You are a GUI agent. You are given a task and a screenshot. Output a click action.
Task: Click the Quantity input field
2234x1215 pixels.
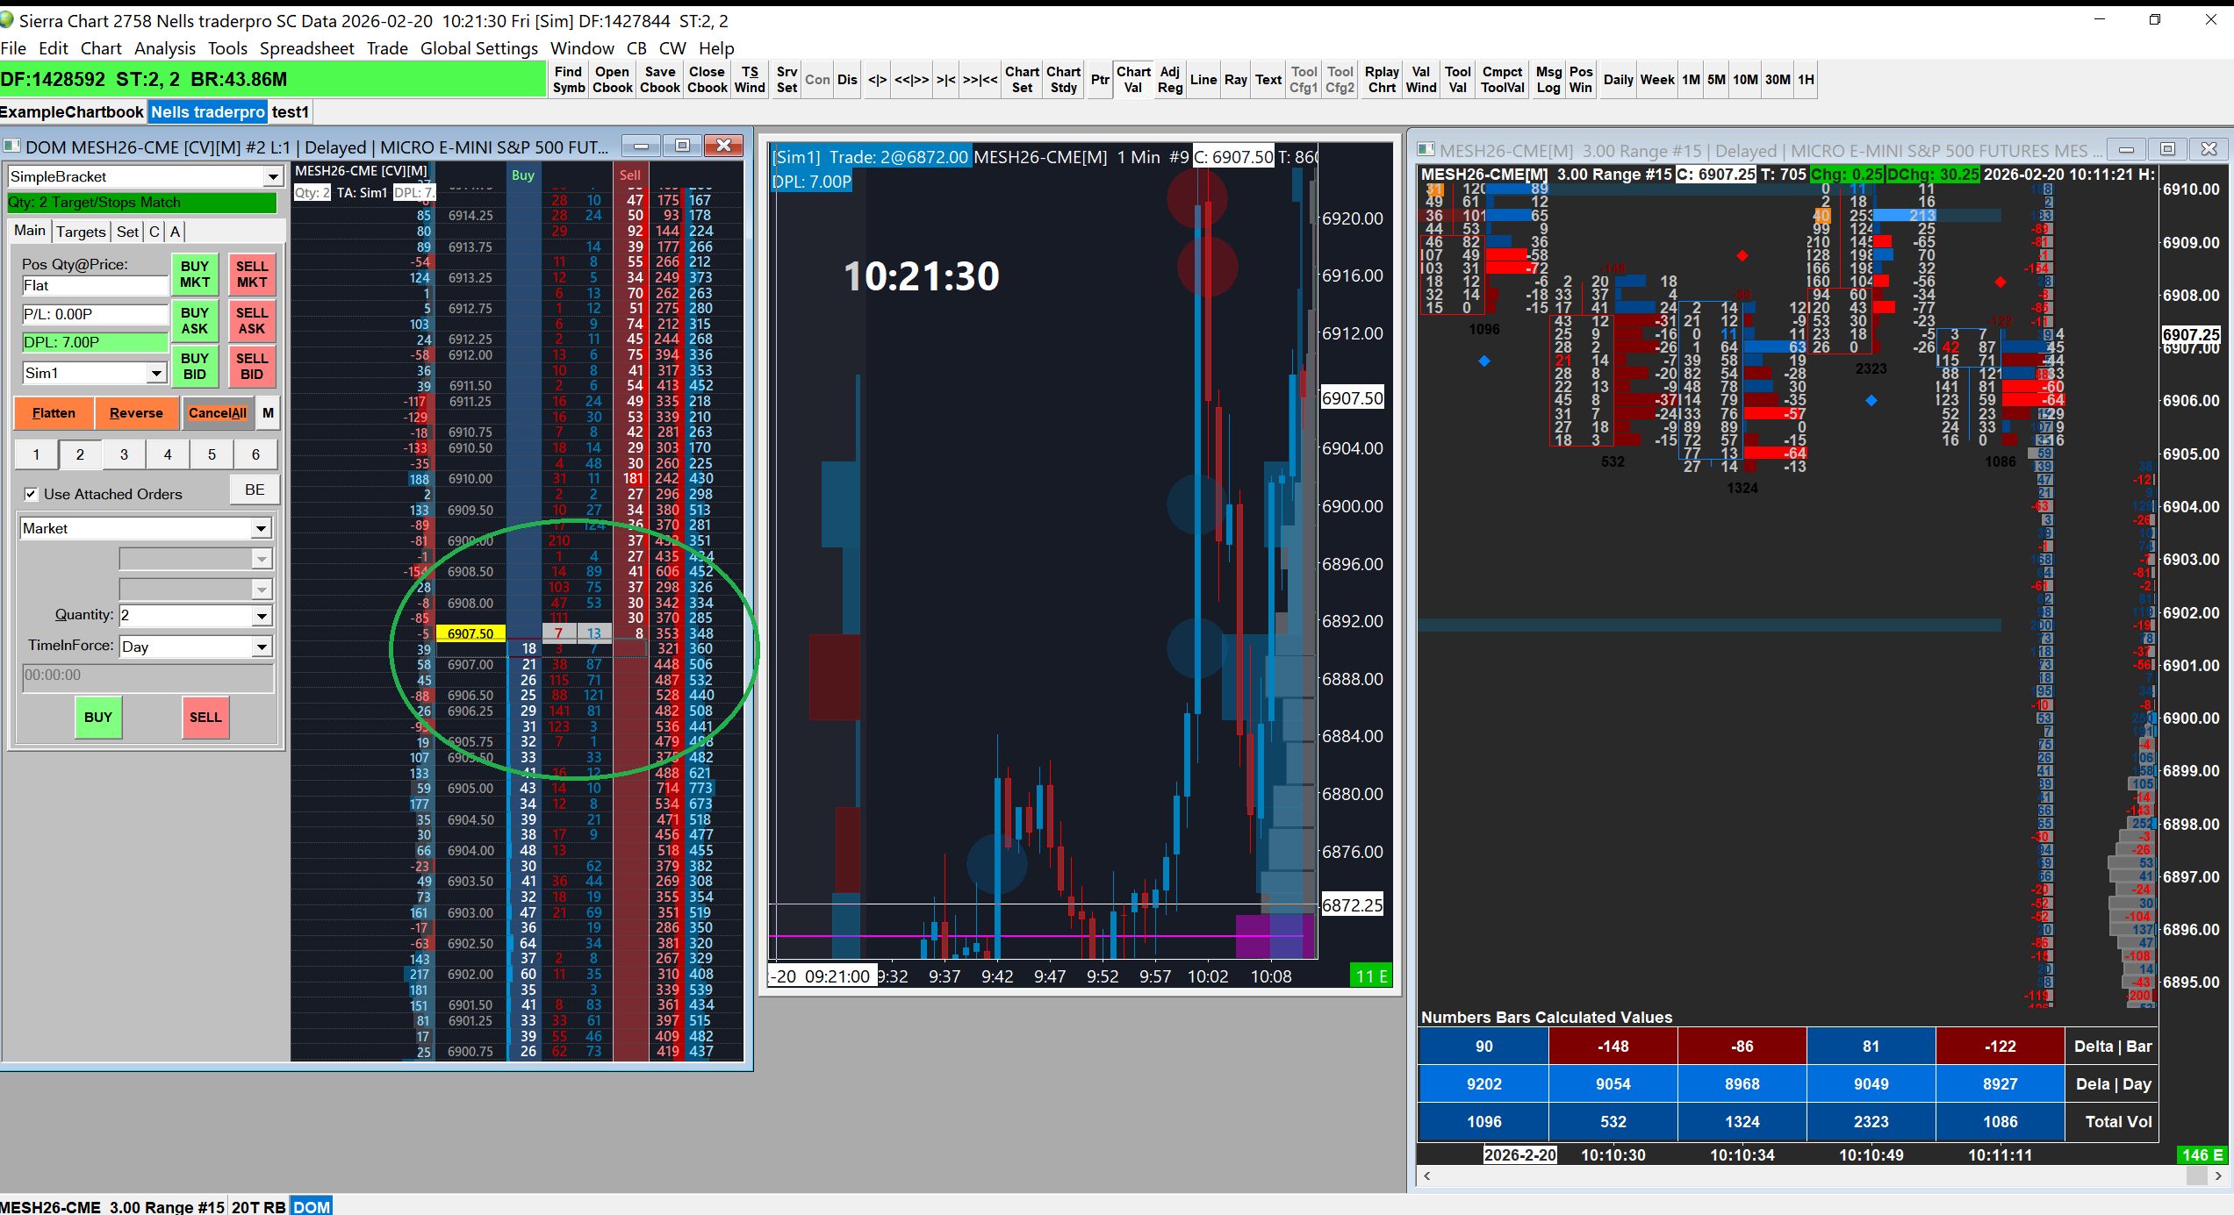(186, 616)
